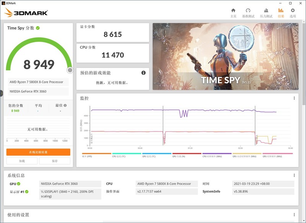
Task: Click the 结果 results chart icon
Action: click(x=281, y=10)
